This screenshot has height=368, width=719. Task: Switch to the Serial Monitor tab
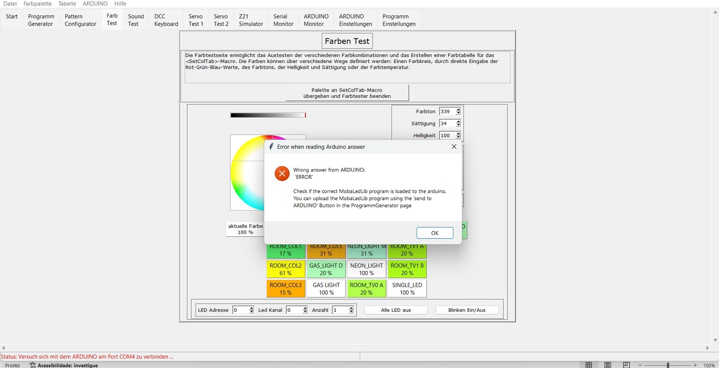(283, 20)
